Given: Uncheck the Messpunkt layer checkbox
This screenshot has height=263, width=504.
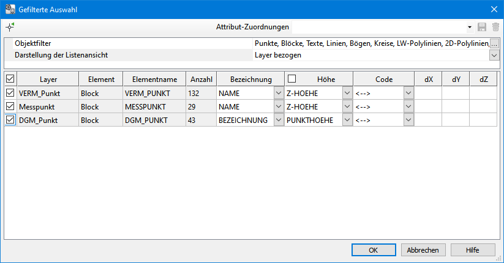Looking at the screenshot, I should tap(10, 106).
